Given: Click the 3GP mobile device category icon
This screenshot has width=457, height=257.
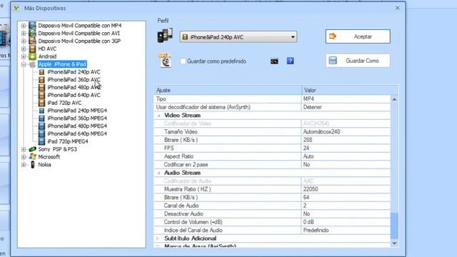Looking at the screenshot, I should pos(32,41).
